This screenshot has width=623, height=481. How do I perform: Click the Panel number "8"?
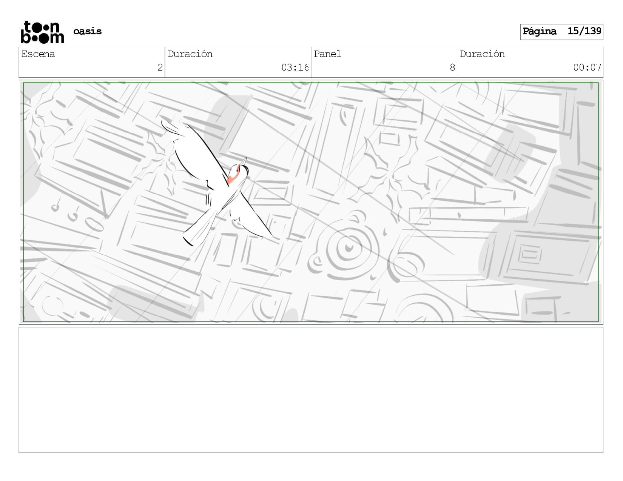(x=452, y=68)
